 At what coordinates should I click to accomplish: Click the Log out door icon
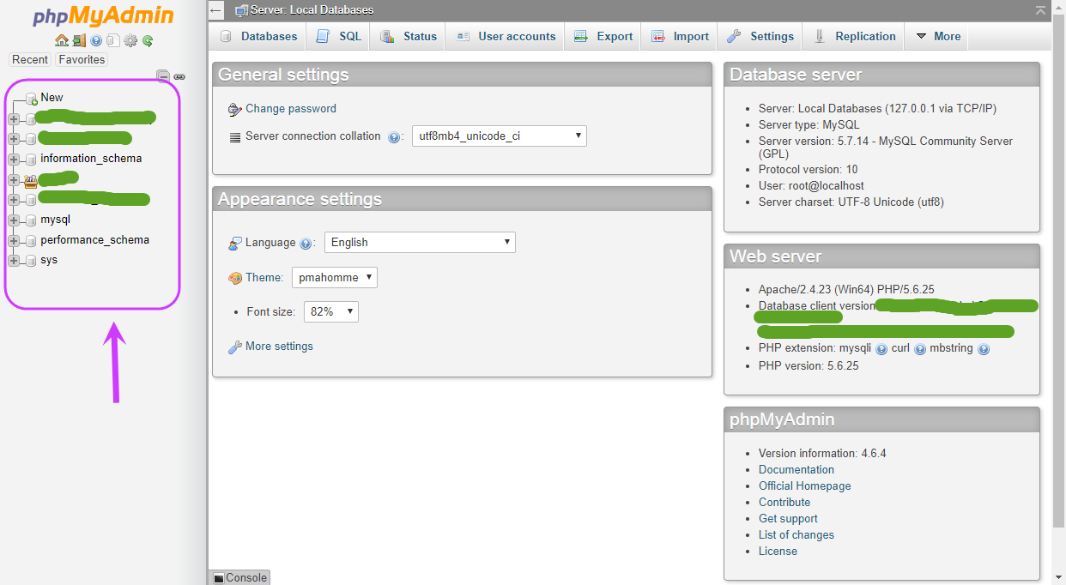point(79,40)
